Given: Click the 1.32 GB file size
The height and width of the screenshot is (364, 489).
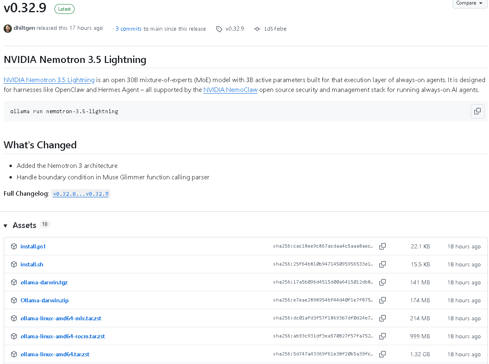Looking at the screenshot, I should pos(420,354).
